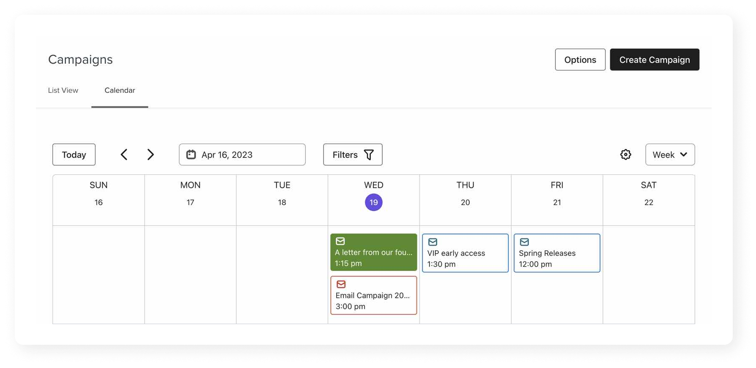Switch to the List View tab
Viewport: 756px width, 368px height.
tap(63, 90)
